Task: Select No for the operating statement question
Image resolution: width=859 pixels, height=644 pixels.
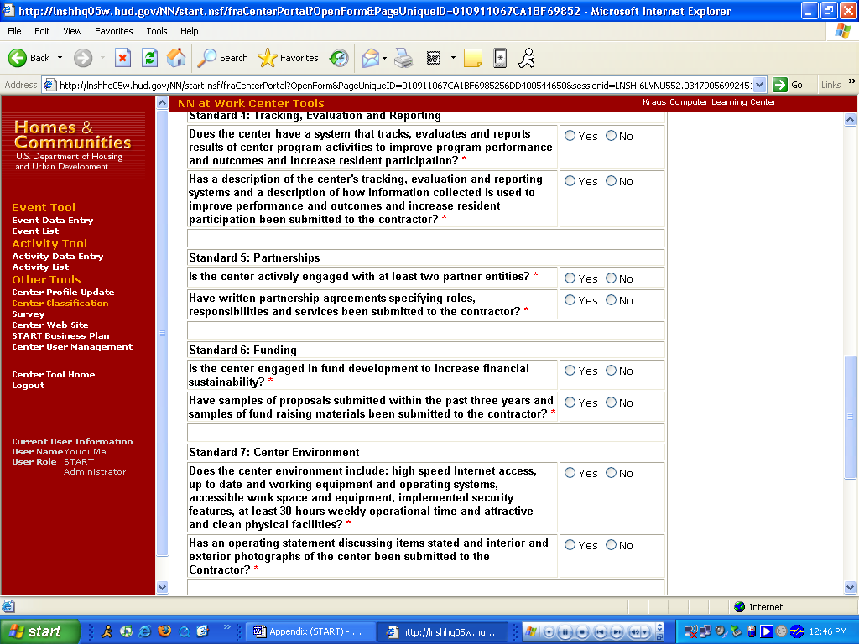Action: pyautogui.click(x=611, y=545)
